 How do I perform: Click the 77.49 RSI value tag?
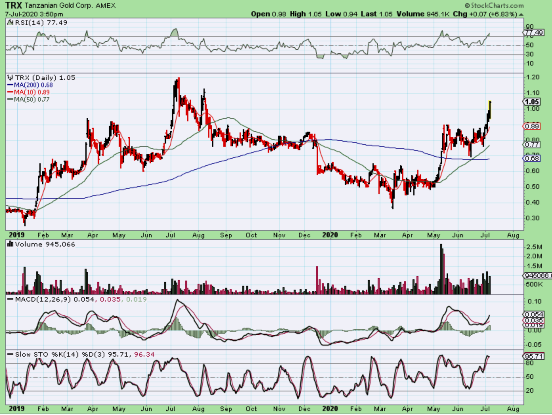(533, 32)
